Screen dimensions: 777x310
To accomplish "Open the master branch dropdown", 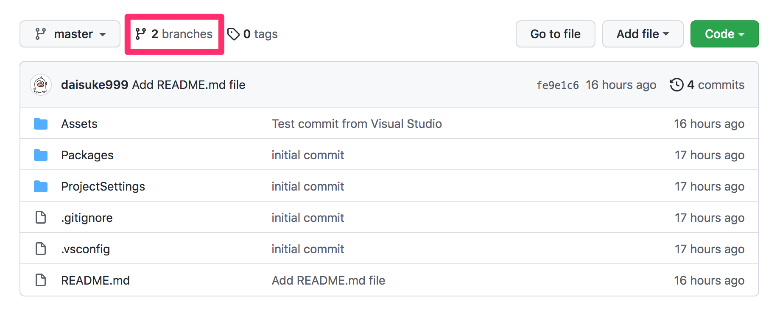I will (x=70, y=34).
